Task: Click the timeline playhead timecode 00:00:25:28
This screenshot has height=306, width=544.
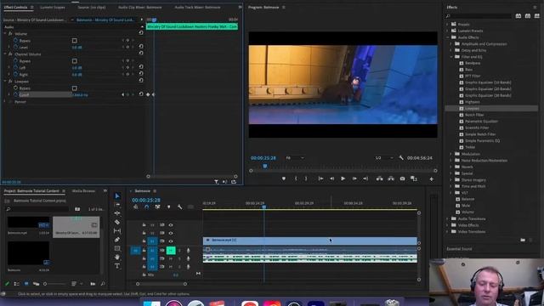Action: 146,201
